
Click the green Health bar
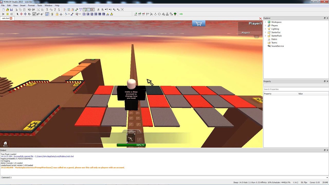pos(131,145)
